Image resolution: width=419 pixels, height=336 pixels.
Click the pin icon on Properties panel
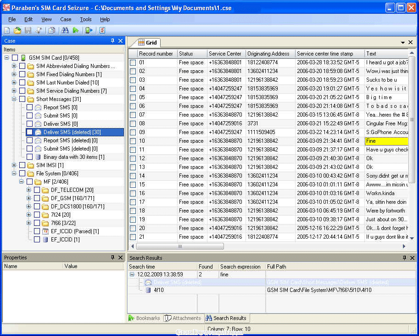point(112,258)
